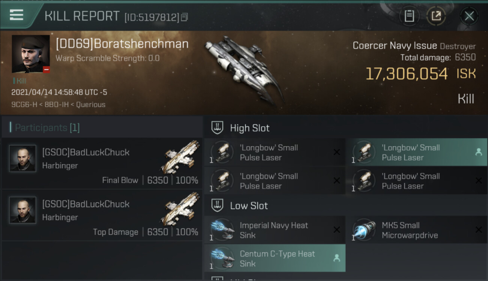The image size is (488, 281).
Task: Select highlighted 'Longbow' Small Pulse Laser item
Action: pos(417,152)
